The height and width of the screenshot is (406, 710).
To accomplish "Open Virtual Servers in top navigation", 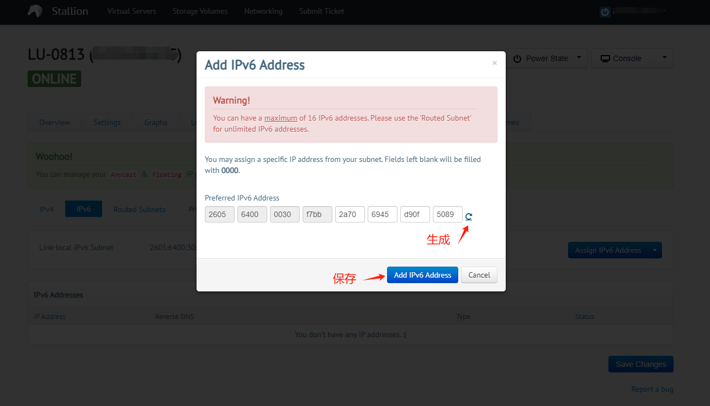I will (x=132, y=11).
